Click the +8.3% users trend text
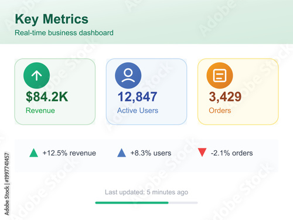293x220 pixels. (x=151, y=153)
